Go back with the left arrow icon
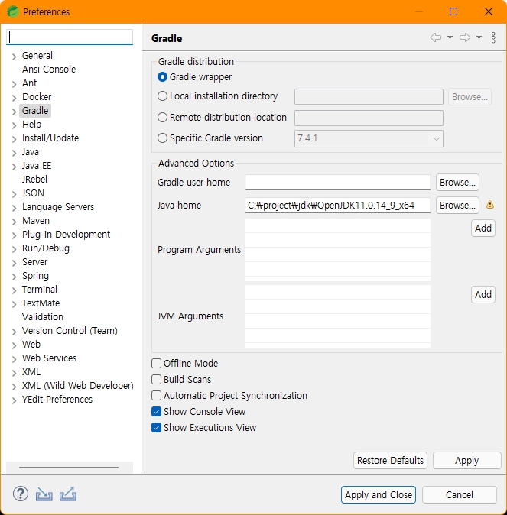 coord(436,37)
